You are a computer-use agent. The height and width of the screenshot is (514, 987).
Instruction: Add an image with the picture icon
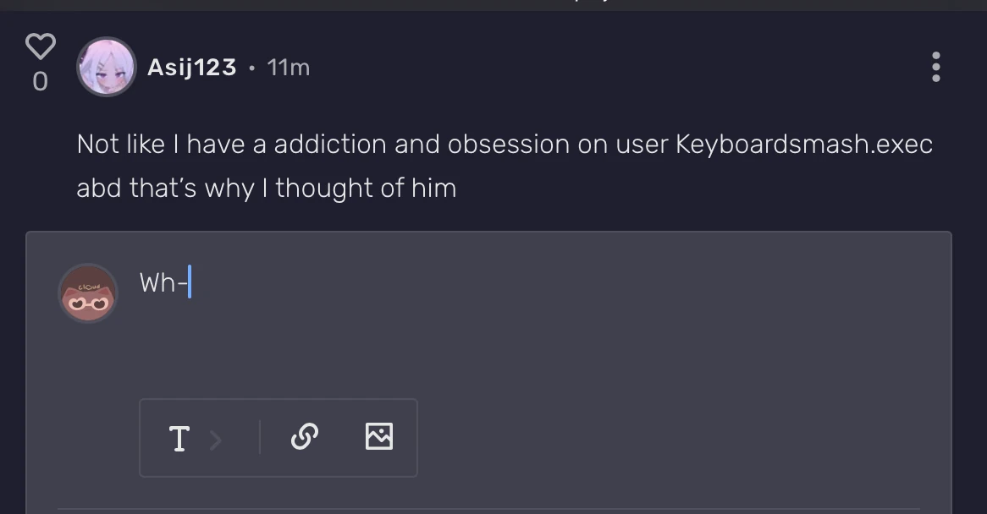378,437
